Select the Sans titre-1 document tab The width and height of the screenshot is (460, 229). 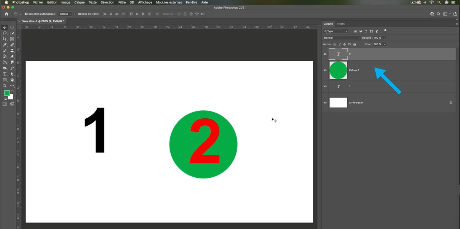pyautogui.click(x=42, y=21)
